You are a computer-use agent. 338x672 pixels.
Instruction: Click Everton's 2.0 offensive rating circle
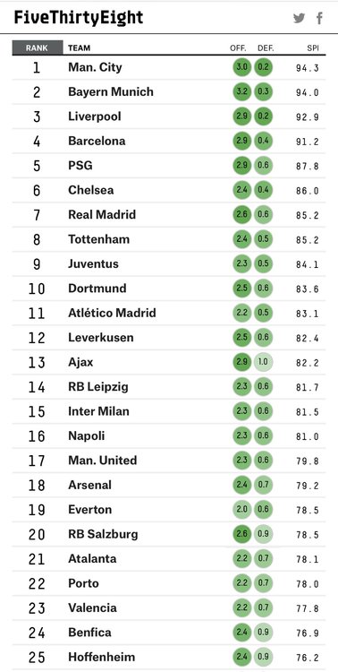tap(242, 510)
